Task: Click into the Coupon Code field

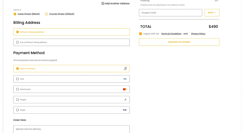Action: [170, 13]
